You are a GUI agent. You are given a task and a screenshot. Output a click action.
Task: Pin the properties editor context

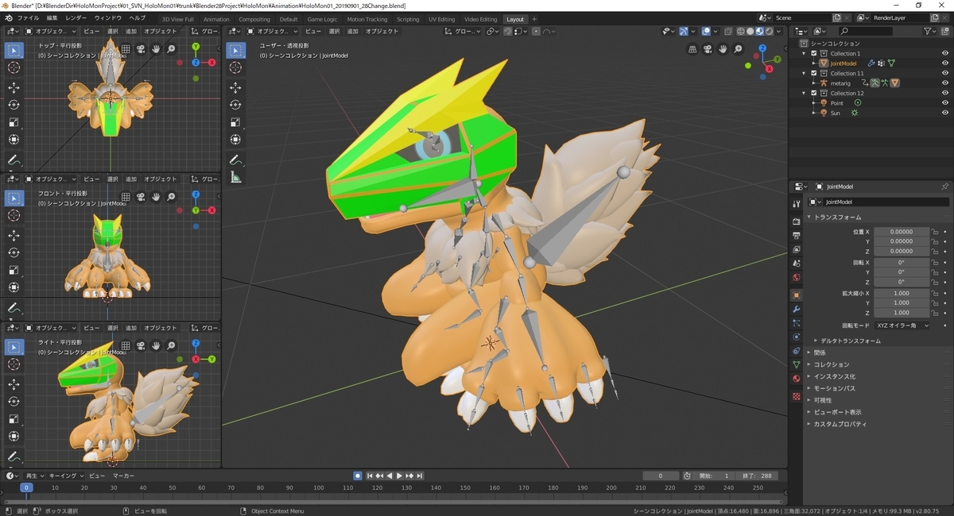(x=944, y=187)
